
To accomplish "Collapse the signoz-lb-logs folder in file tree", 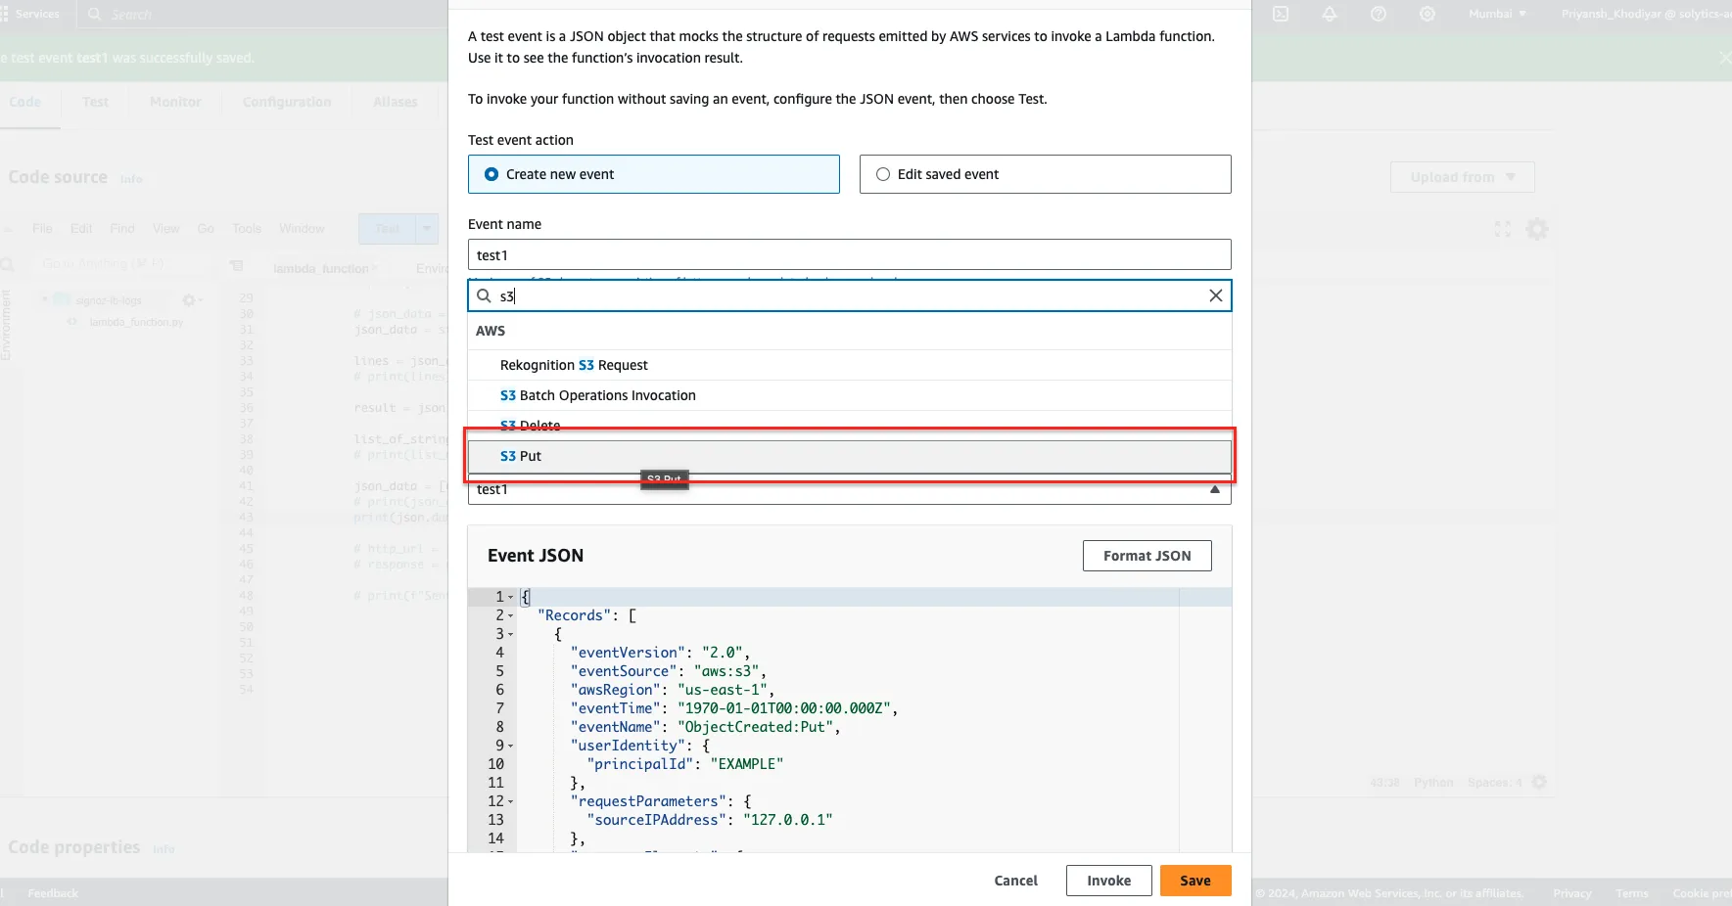I will pyautogui.click(x=45, y=299).
